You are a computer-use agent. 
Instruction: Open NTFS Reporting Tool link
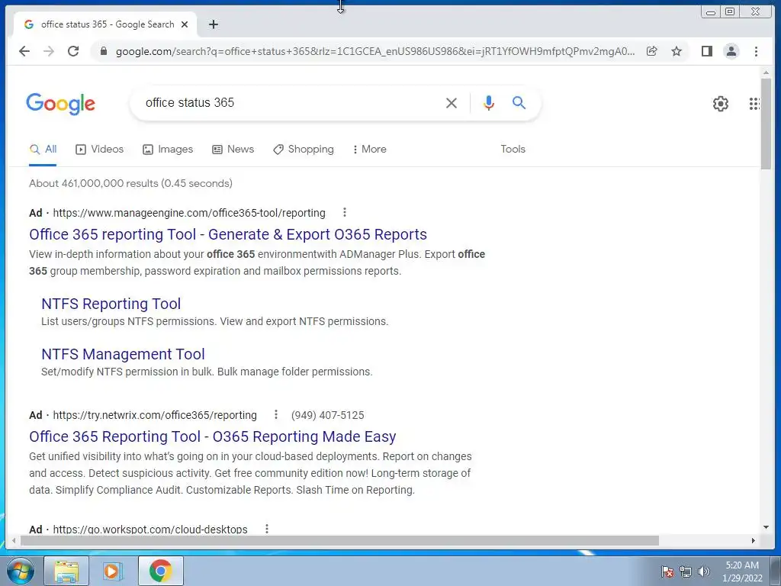pyautogui.click(x=111, y=304)
